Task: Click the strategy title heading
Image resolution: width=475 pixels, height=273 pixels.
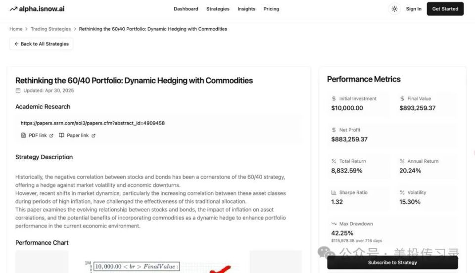Action: [x=134, y=81]
